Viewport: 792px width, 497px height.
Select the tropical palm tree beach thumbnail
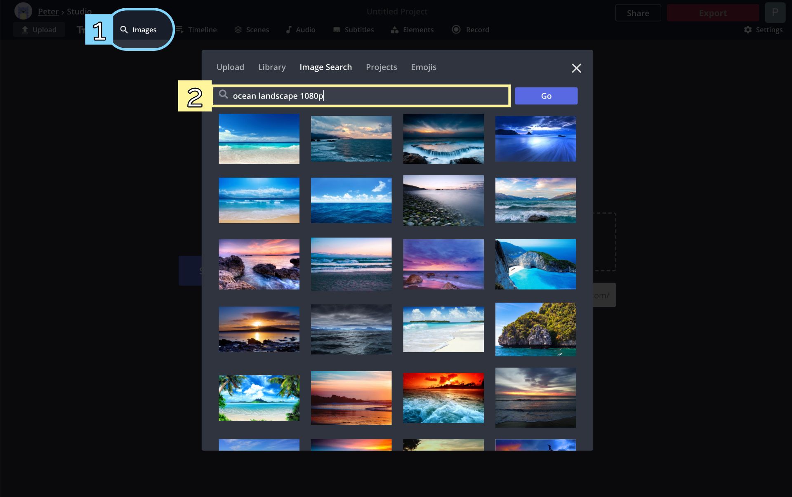[x=259, y=398]
